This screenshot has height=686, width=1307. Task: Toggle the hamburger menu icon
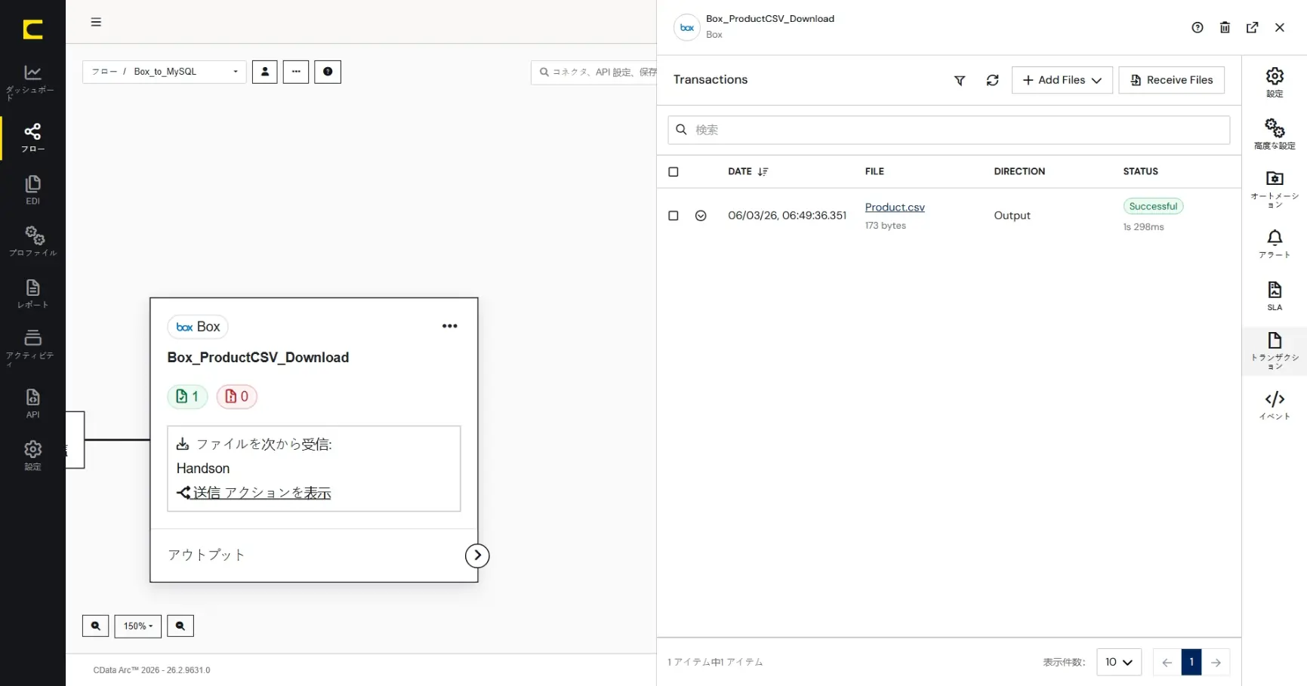96,22
